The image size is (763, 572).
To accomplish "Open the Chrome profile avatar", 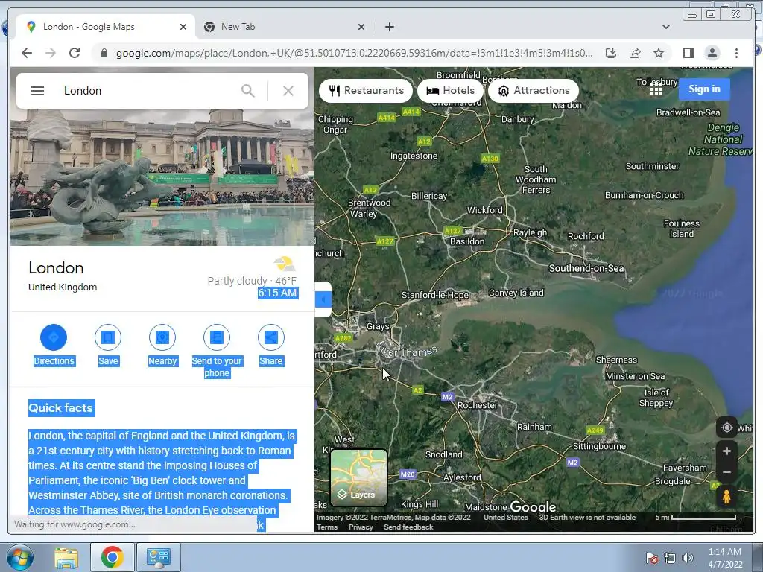I will pos(712,53).
